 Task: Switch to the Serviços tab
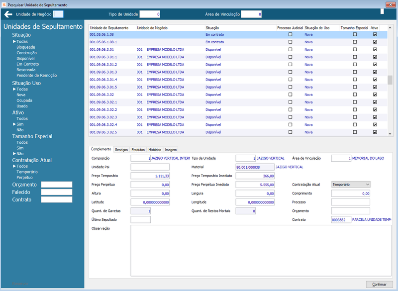(x=121, y=150)
